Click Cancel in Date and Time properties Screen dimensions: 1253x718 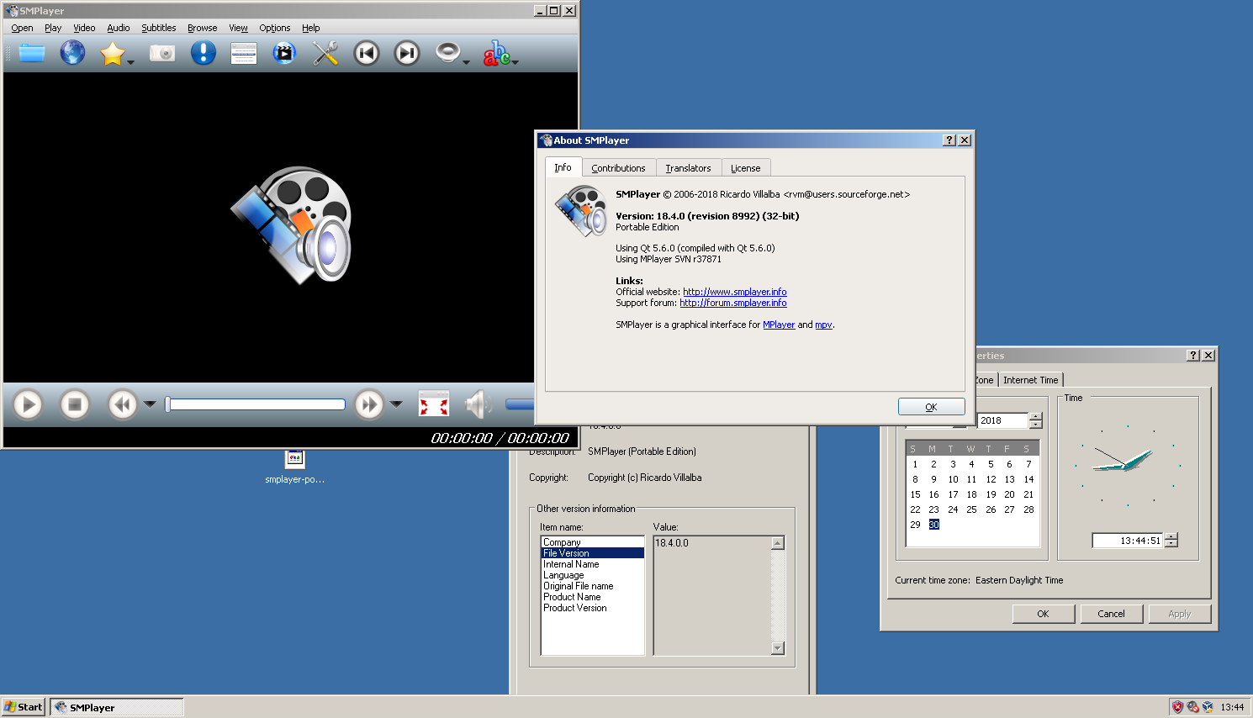(1111, 614)
